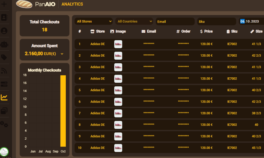Open the price tag sidebar icon
The width and height of the screenshot is (264, 158).
click(4, 57)
